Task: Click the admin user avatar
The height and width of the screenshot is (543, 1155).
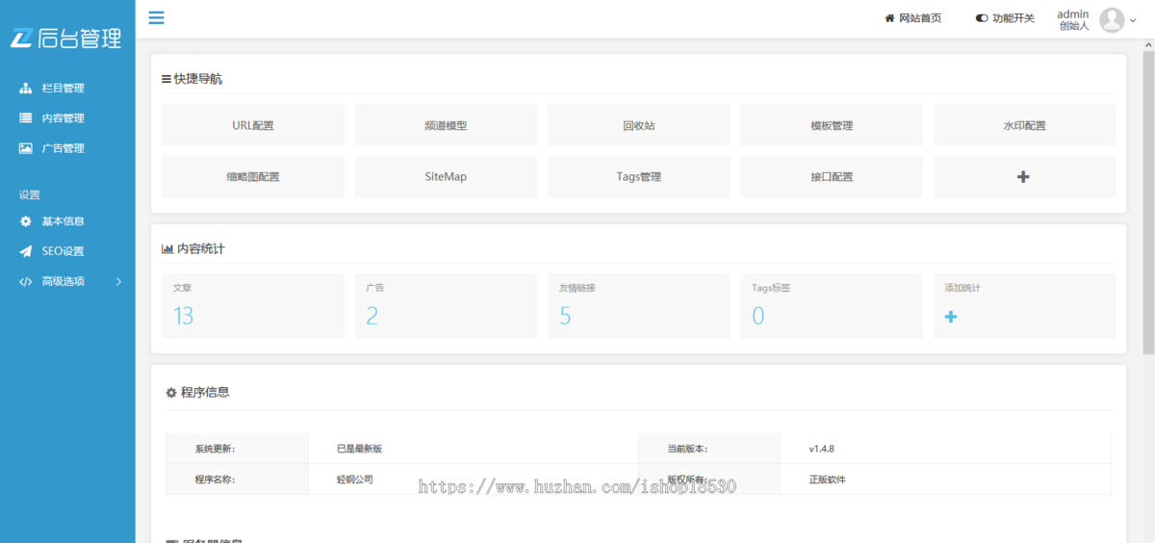Action: [1112, 19]
